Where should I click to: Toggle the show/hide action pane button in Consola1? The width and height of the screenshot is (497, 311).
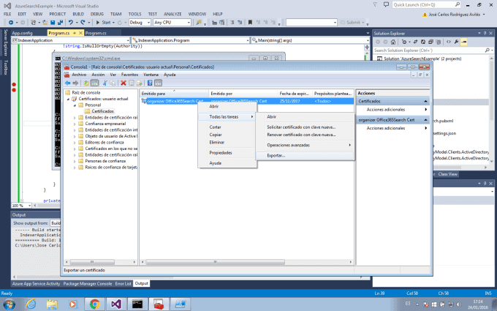coord(158,83)
